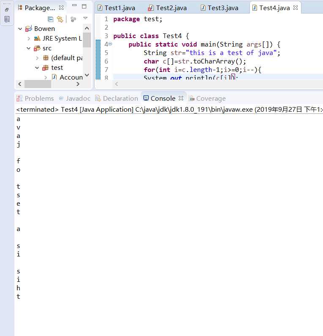Select the Bowen project icon
The image size is (323, 336).
coord(28,28)
